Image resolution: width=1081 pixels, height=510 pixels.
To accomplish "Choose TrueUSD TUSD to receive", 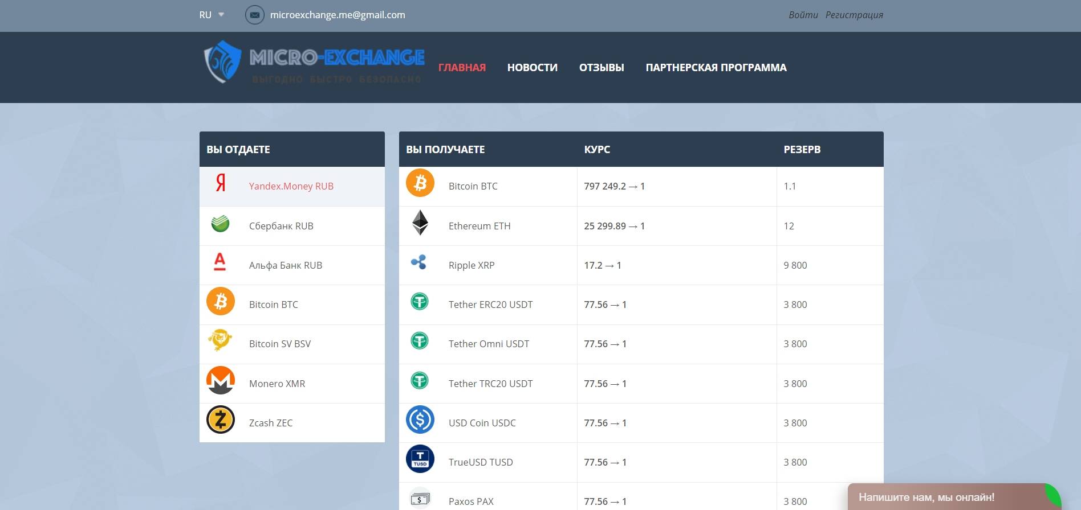I will (481, 462).
